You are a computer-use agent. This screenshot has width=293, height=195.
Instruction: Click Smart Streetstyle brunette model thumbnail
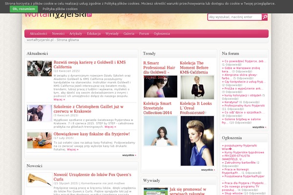pyautogui.click(x=161, y=131)
